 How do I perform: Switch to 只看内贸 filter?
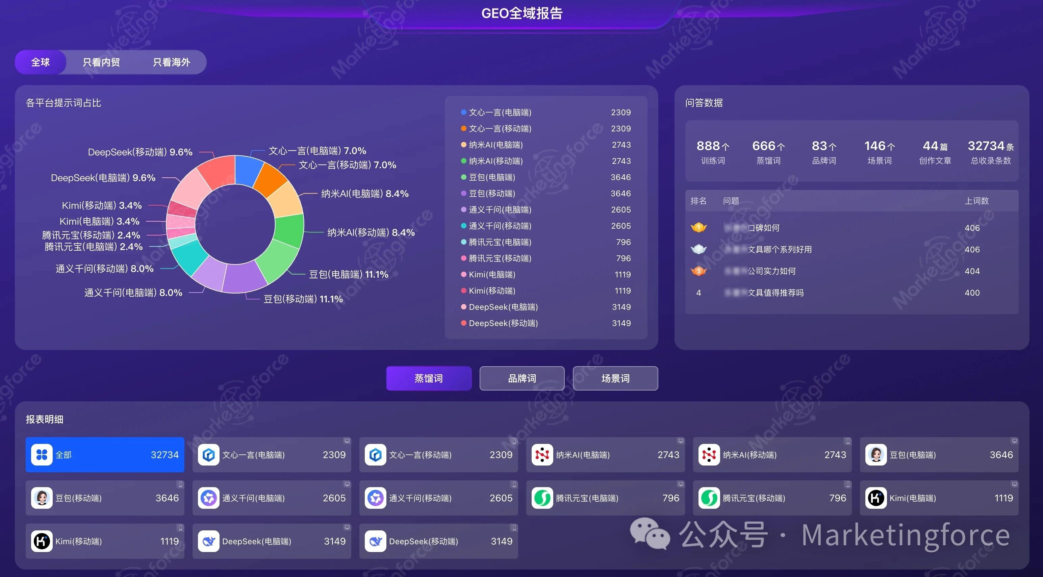101,62
